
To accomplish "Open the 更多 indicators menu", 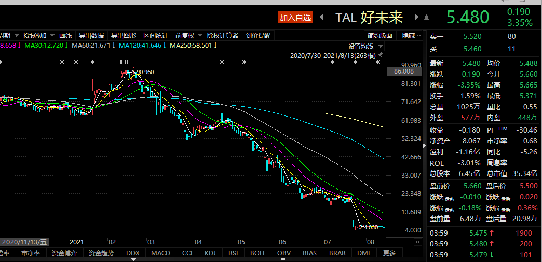I will [389, 253].
